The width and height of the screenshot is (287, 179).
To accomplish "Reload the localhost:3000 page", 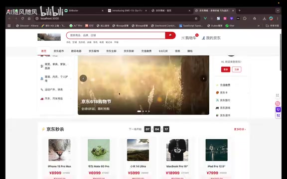I will [22, 18].
